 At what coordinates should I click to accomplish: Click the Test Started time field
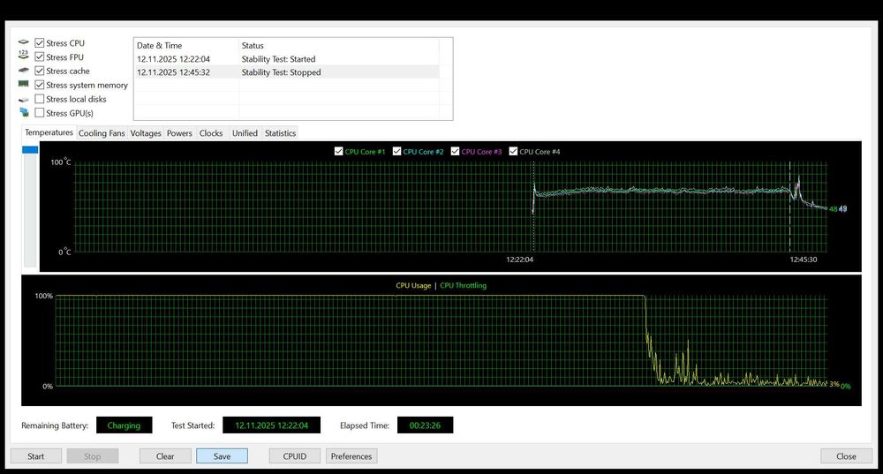[x=271, y=425]
